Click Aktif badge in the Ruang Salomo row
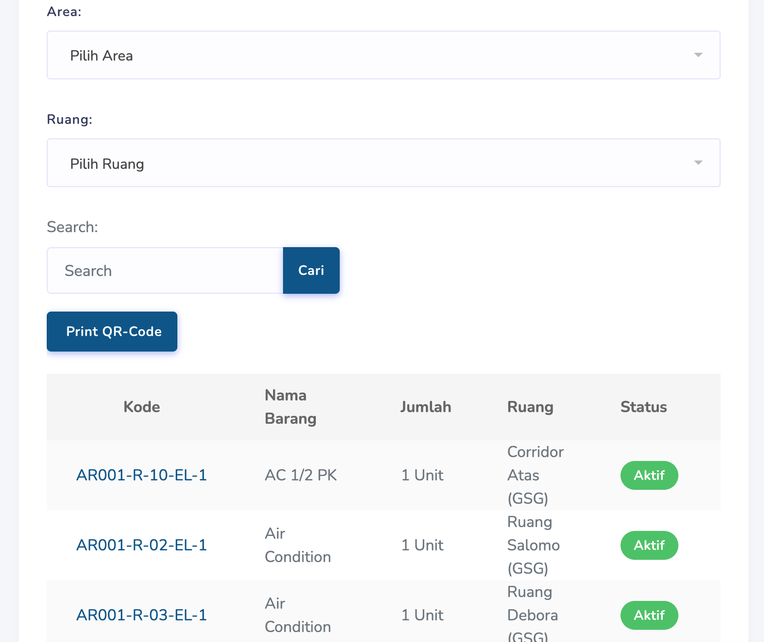This screenshot has width=764, height=642. click(649, 545)
